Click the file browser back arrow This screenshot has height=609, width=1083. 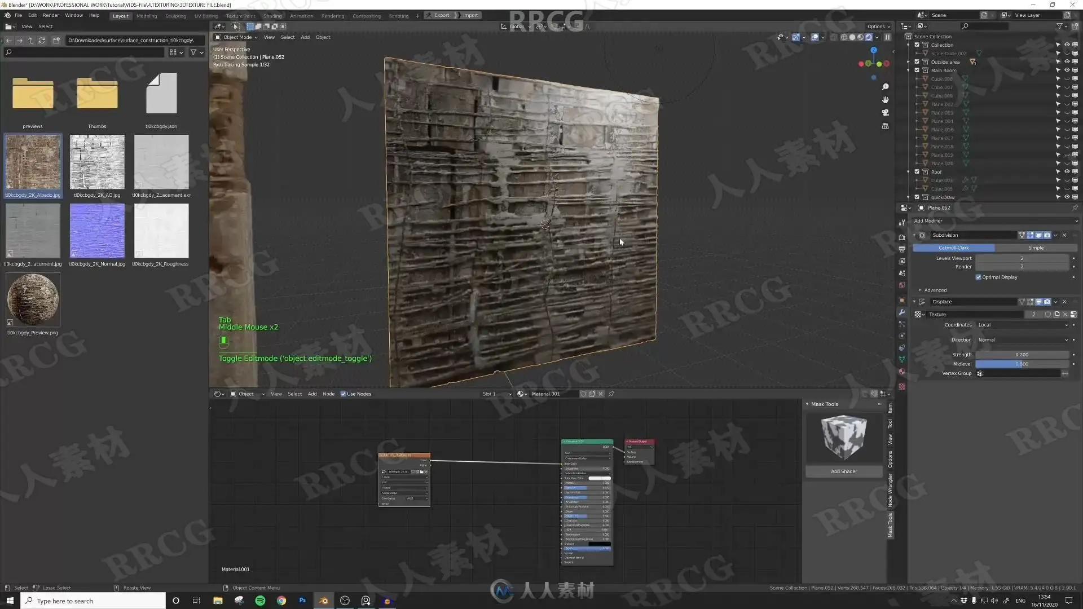coord(8,41)
